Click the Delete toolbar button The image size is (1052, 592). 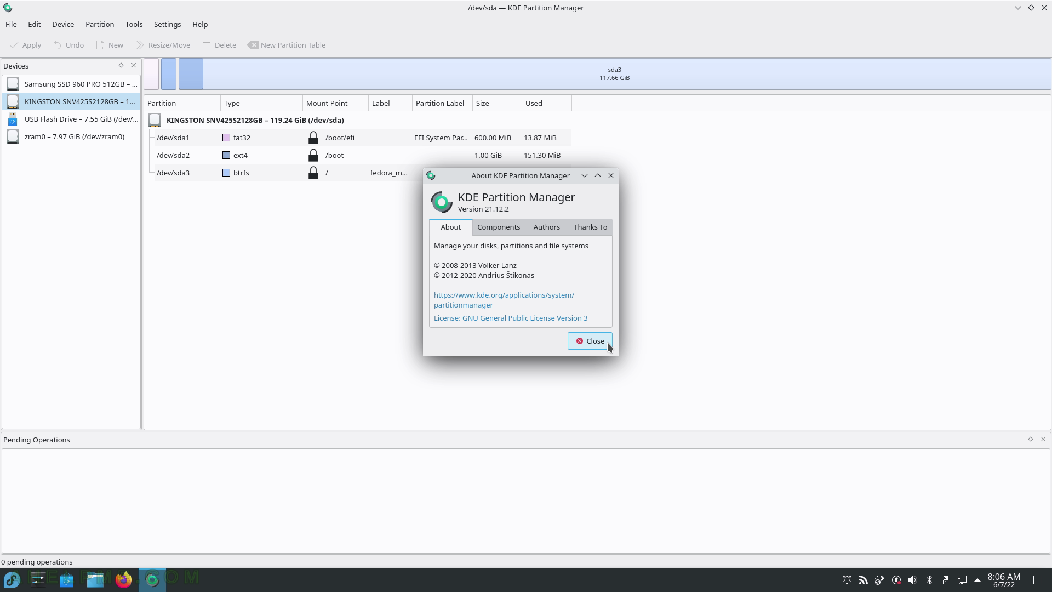click(x=219, y=45)
